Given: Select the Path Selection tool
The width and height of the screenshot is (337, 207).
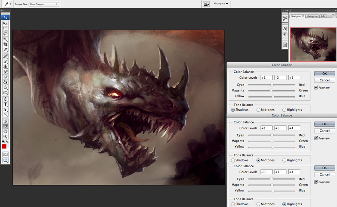Looking at the screenshot, I should 5,109.
